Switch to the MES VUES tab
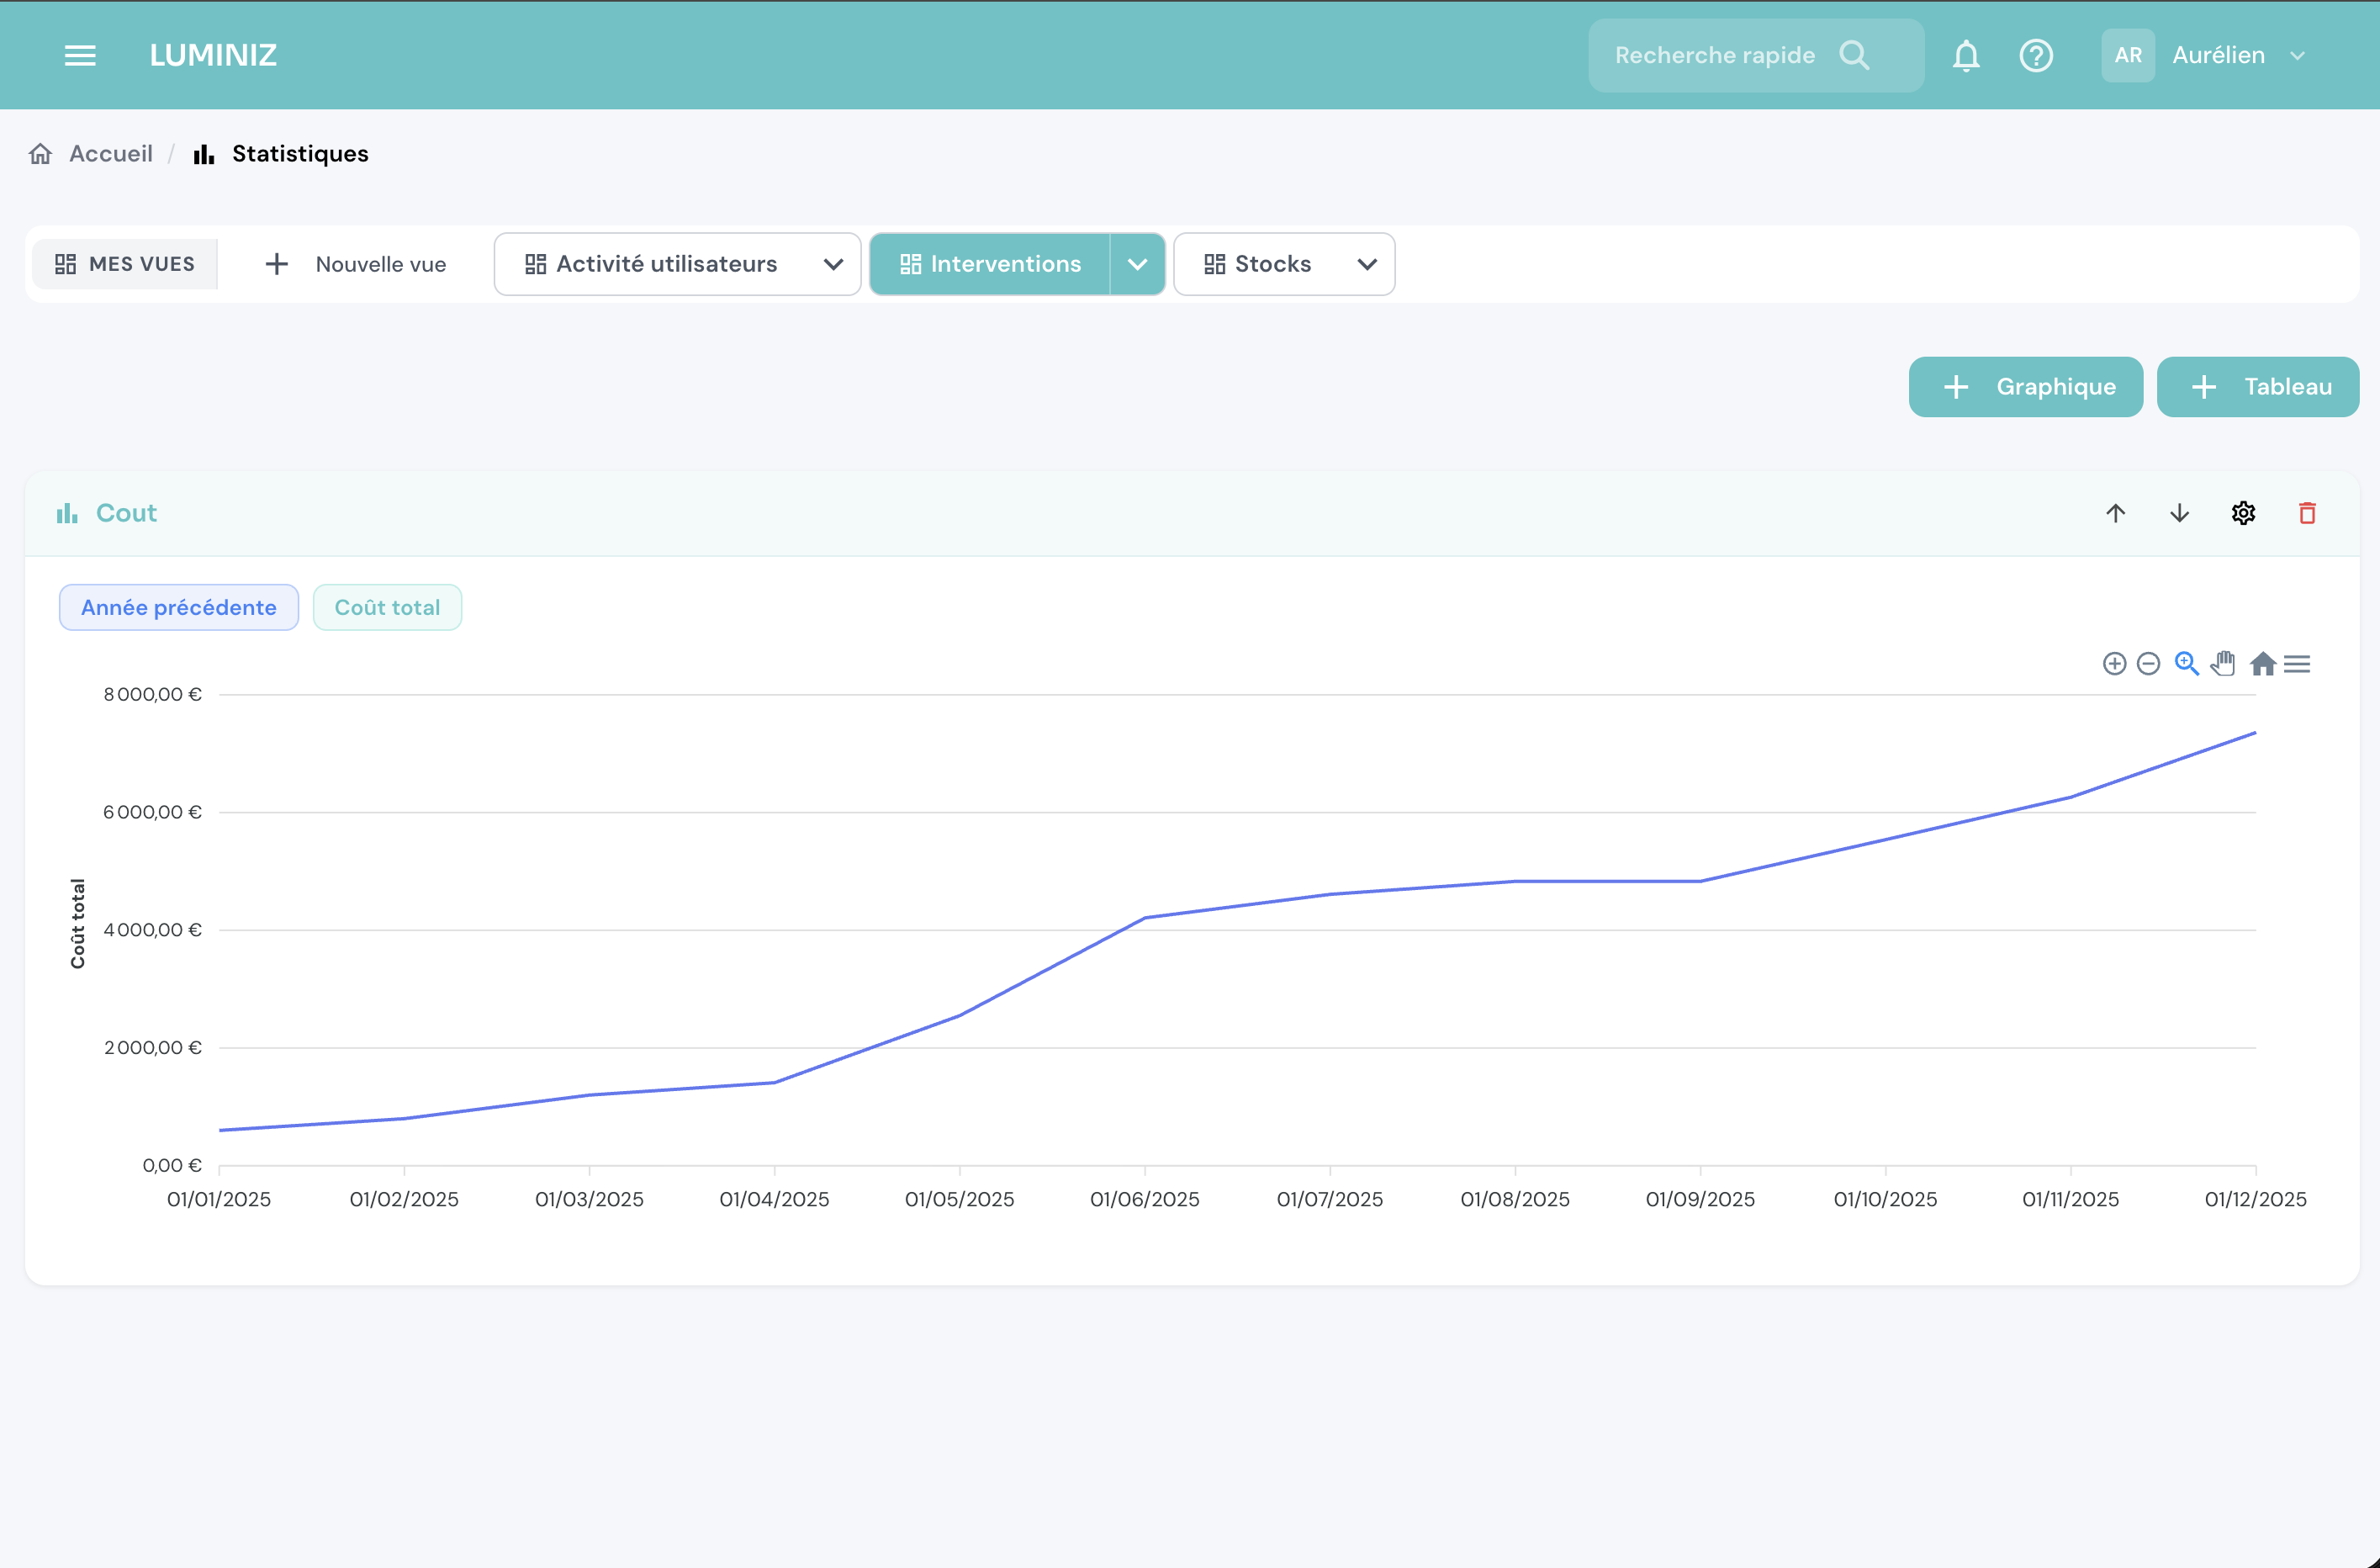The width and height of the screenshot is (2380, 1568). pos(124,263)
